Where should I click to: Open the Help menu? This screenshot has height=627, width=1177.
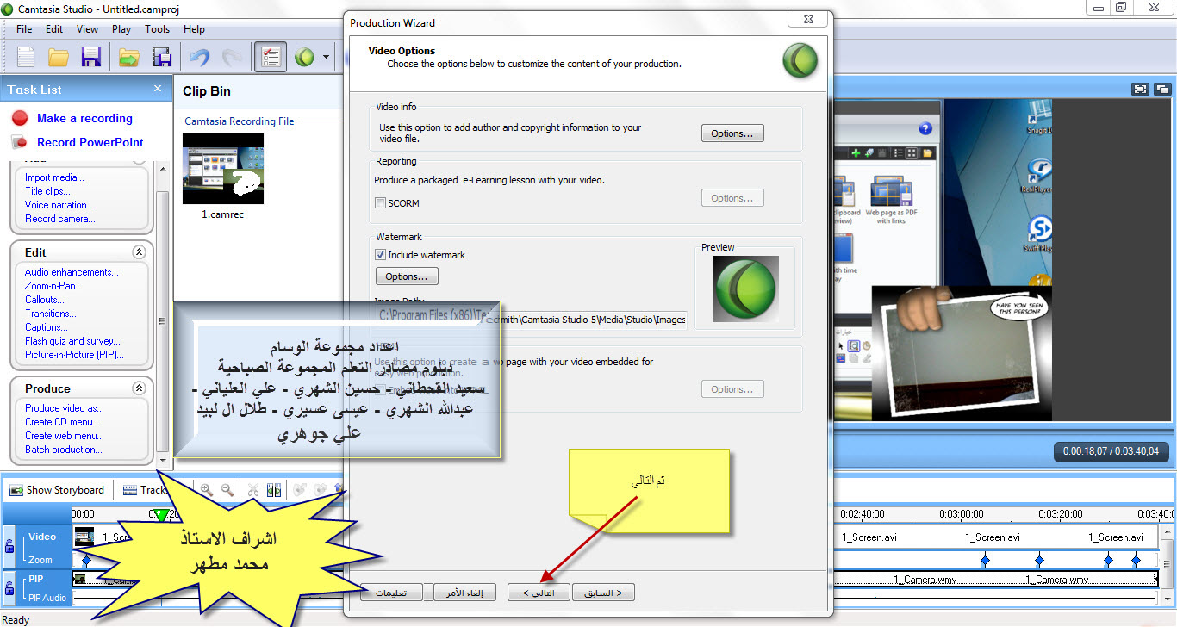click(x=195, y=28)
